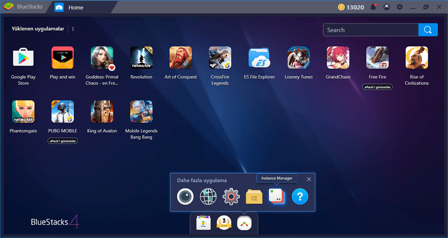
Task: Open Goddess: Primal Chaos game
Action: point(102,58)
